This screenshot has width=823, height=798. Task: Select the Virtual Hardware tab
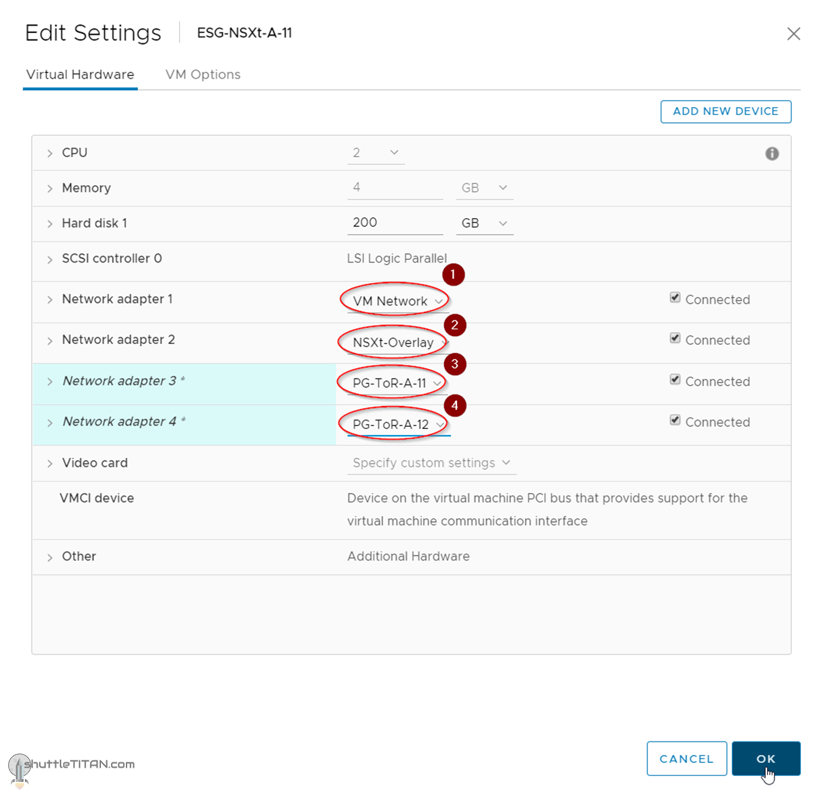80,75
